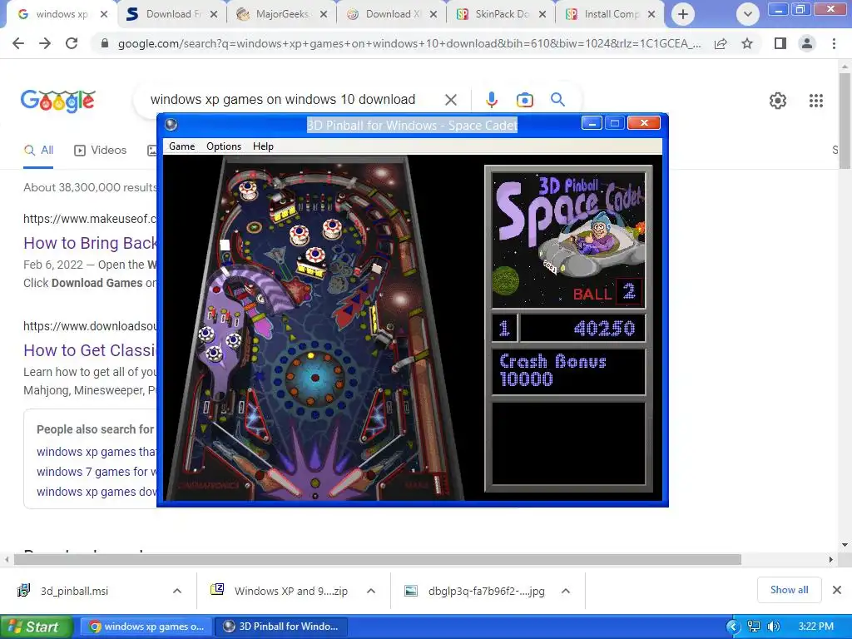Click the About 38,300,000 results text

90,187
